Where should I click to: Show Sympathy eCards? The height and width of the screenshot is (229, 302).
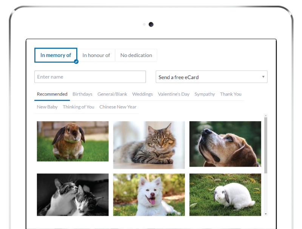(x=205, y=94)
